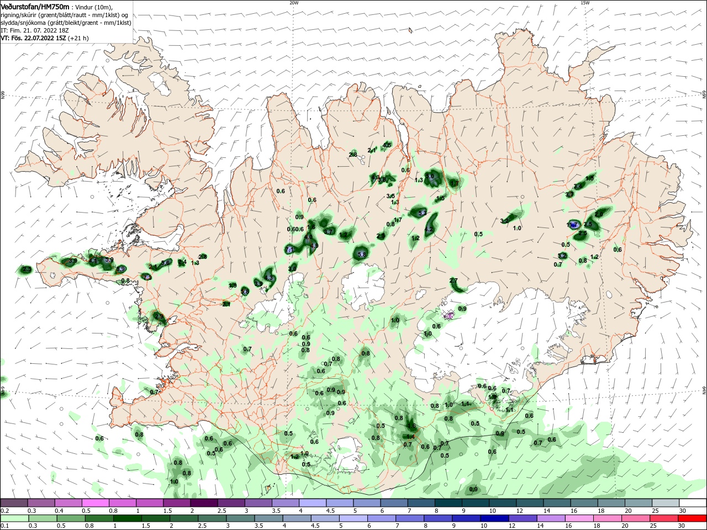The image size is (707, 530).
Task: Click the purple swatch labeled 1.5 in upper legend row
Action: point(177,503)
